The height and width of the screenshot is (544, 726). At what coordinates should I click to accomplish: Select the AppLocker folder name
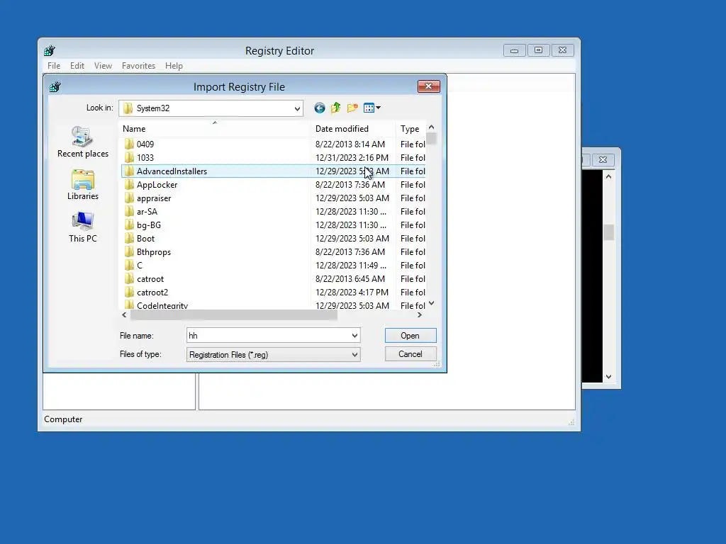[x=157, y=185]
